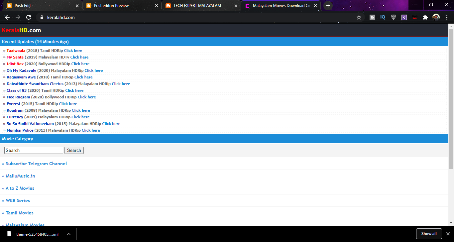454x242 pixels.
Task: Click here link for Daivathinte Swantham Cleetus
Action: point(121,84)
